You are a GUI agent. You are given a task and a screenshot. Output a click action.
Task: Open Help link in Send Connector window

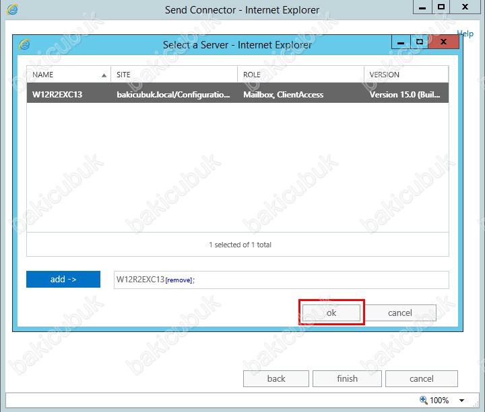tap(465, 34)
